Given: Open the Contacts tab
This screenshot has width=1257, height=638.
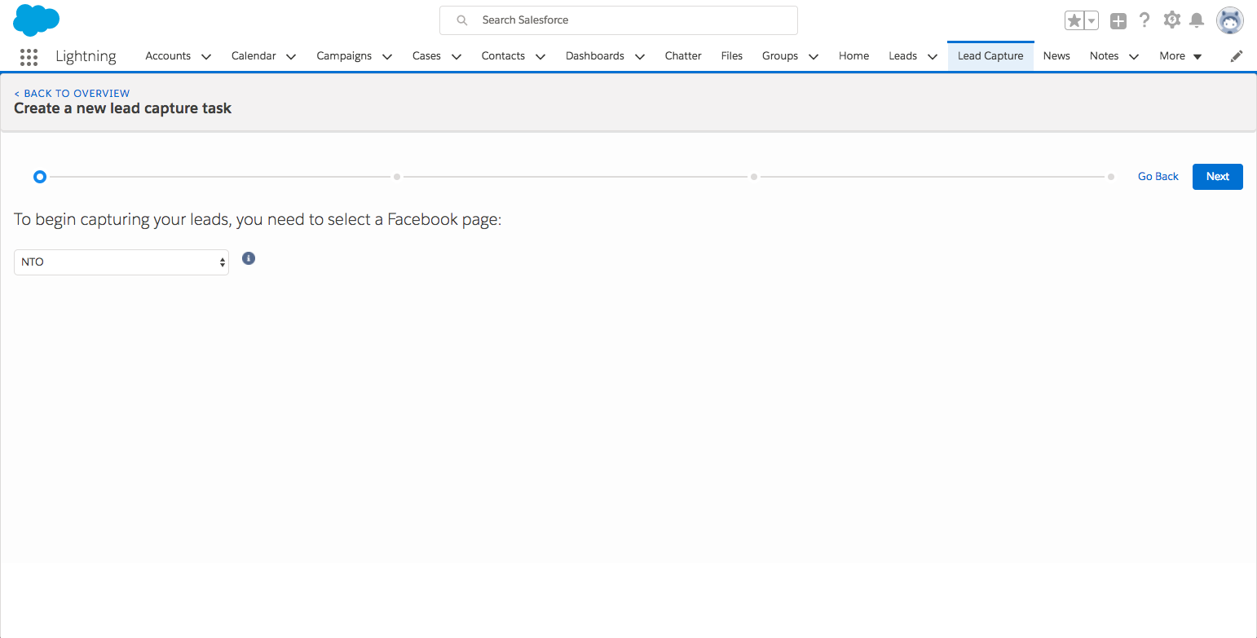Looking at the screenshot, I should tap(503, 56).
